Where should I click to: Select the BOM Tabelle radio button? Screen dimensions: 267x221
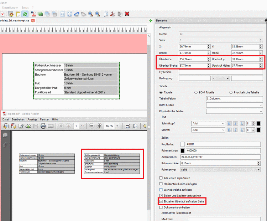(196, 92)
